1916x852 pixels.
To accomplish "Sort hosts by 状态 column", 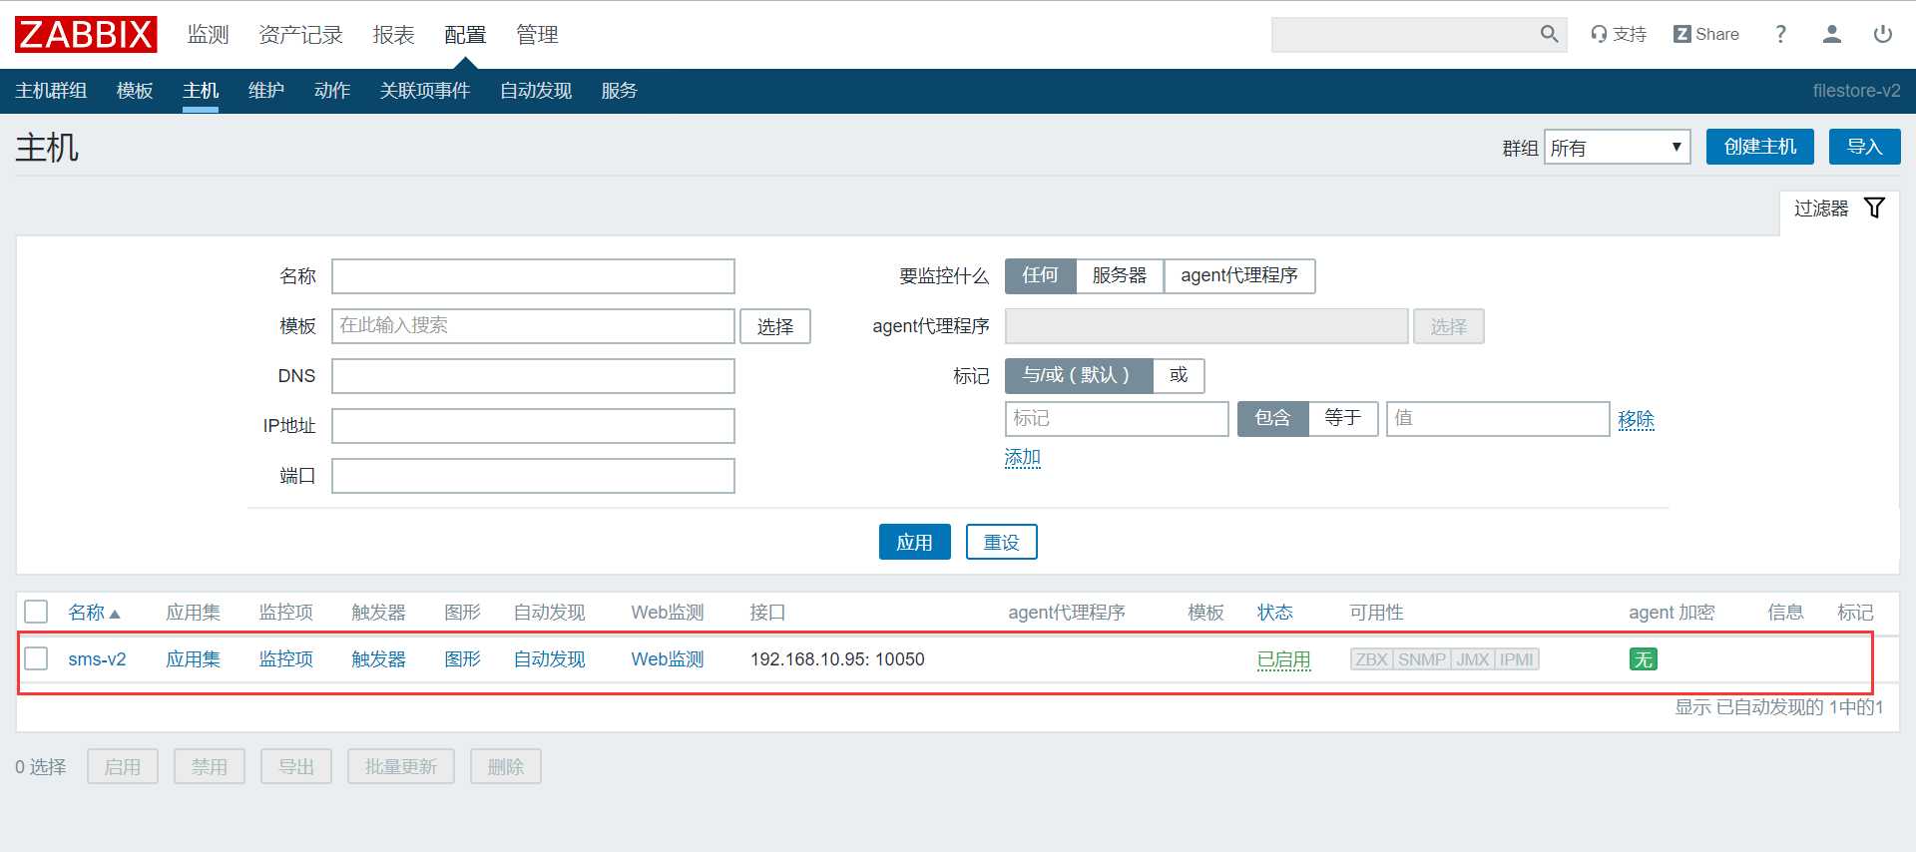I will click(1274, 613).
